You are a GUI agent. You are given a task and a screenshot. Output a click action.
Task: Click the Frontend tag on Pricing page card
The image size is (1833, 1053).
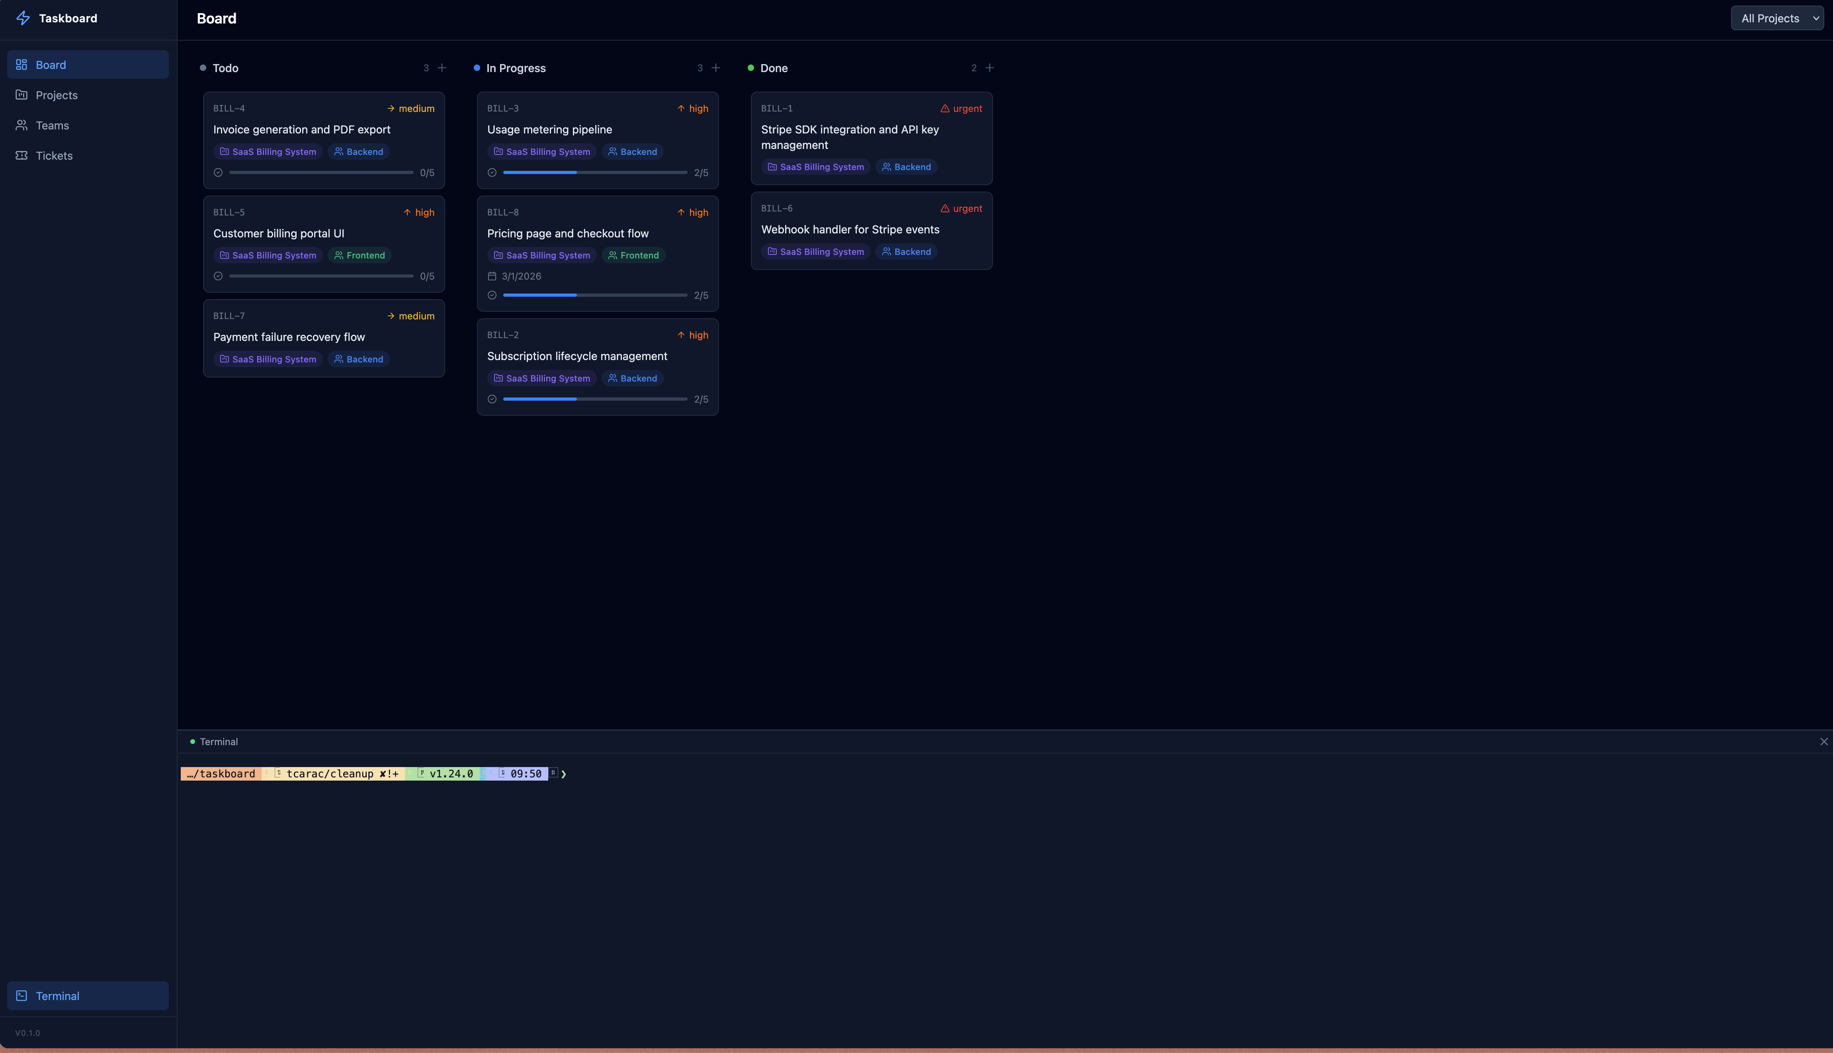coord(633,254)
